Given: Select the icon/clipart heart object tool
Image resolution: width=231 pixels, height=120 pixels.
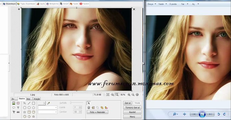Looking at the screenshot, I should [18, 103].
